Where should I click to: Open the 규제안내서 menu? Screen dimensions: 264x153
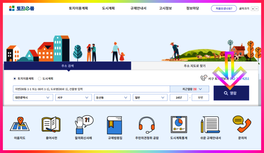pos(138,8)
